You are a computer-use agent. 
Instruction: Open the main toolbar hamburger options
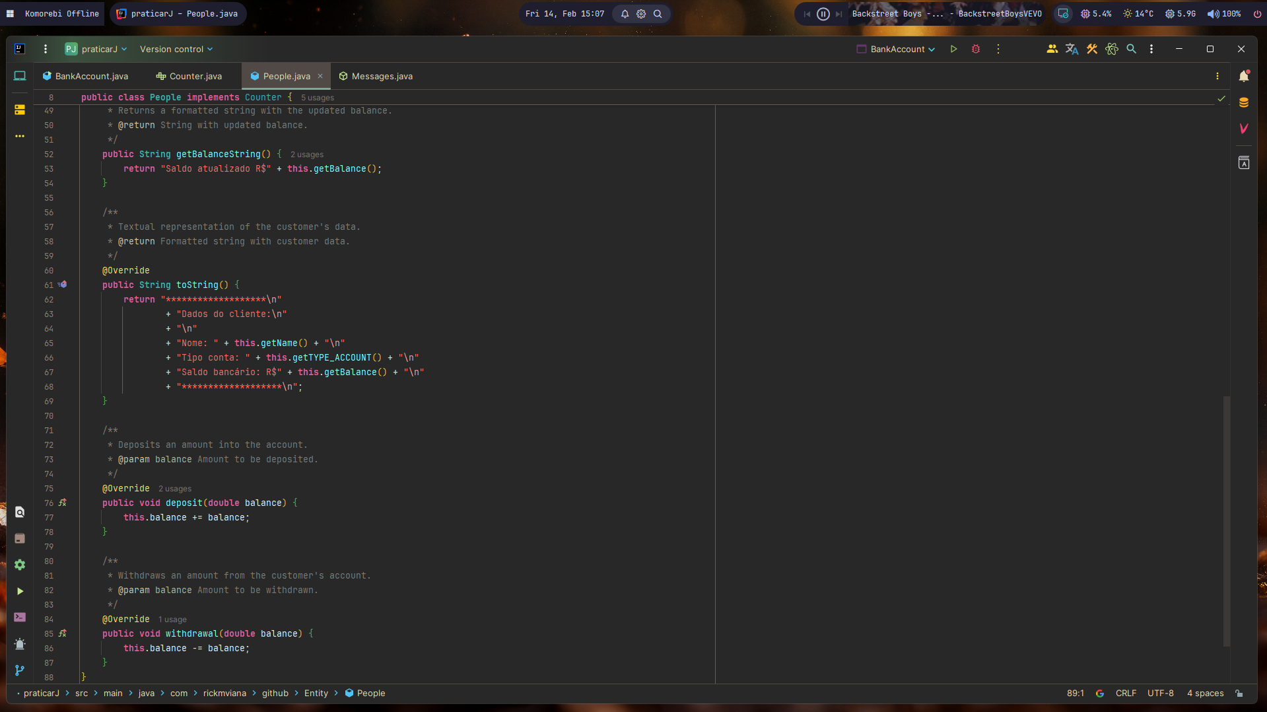[x=45, y=49]
